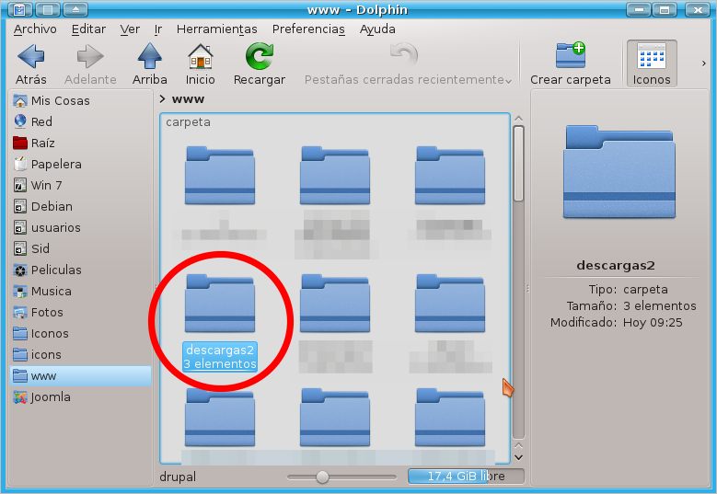Click www in the location breadcrumb
The image size is (717, 494).
[x=188, y=99]
